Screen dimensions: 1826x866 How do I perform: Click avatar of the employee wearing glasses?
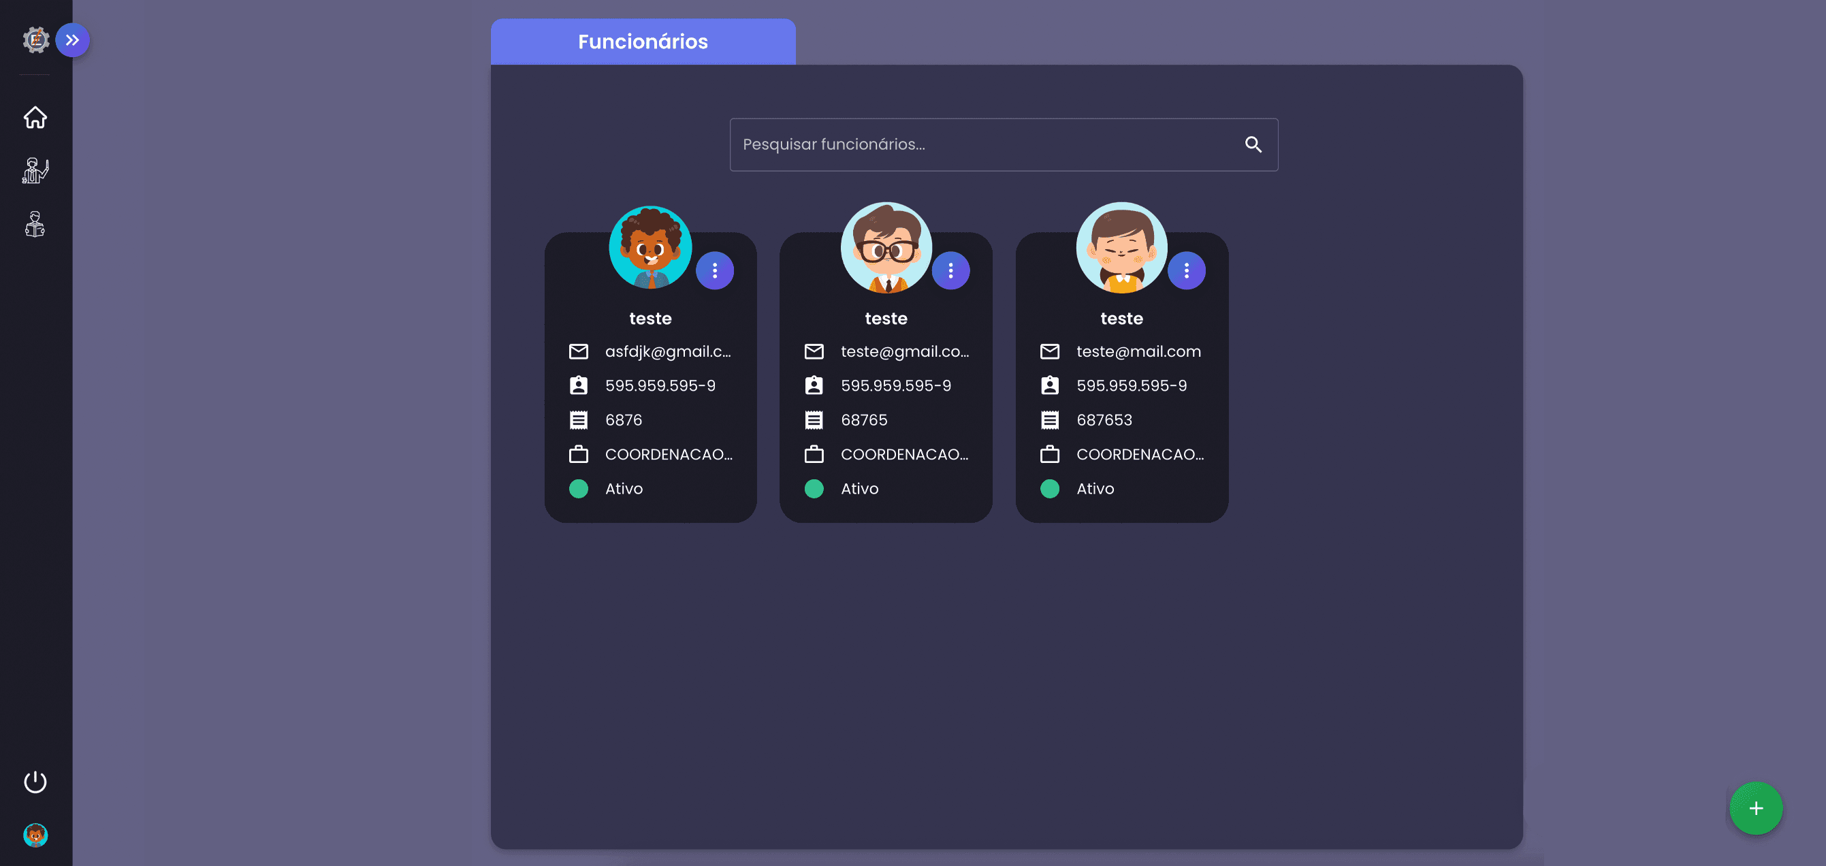(885, 247)
